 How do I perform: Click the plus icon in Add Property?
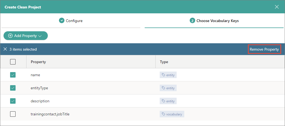(10, 36)
